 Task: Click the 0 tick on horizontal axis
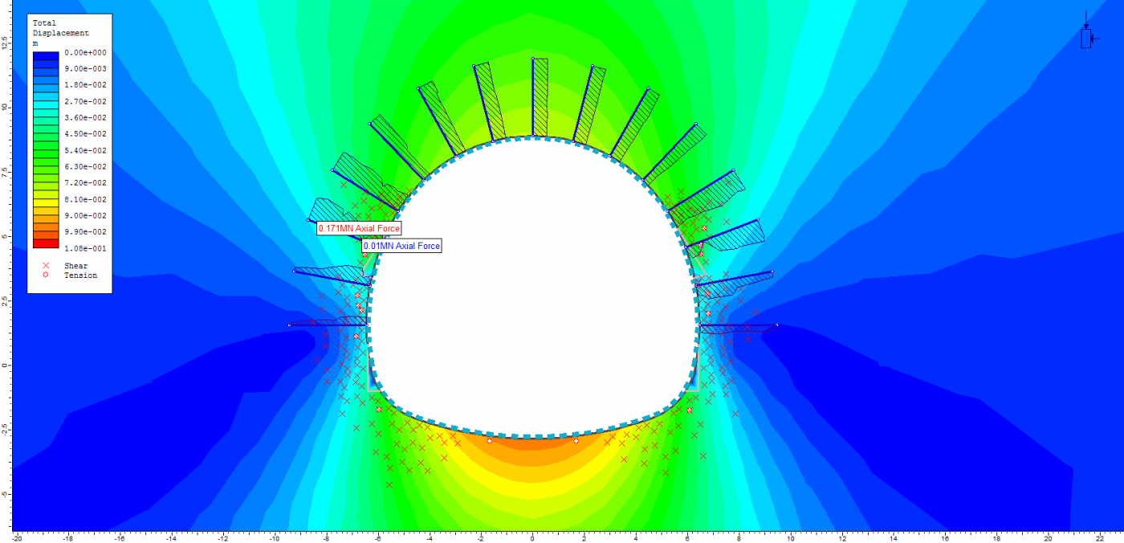(x=531, y=537)
